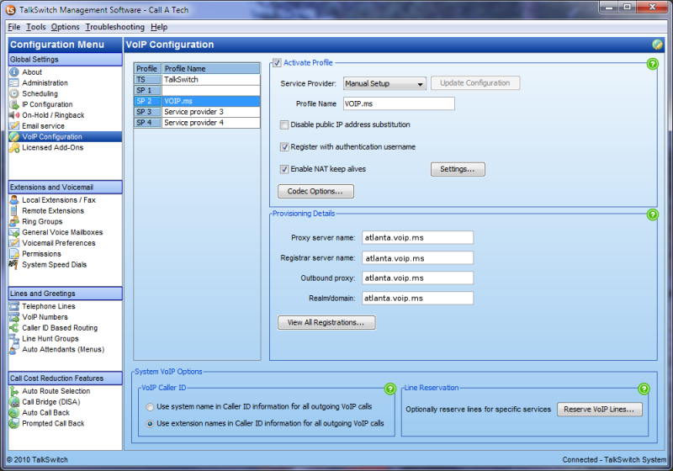Click the Ring Groups icon
Screen dimensions: 673x471
[x=14, y=221]
